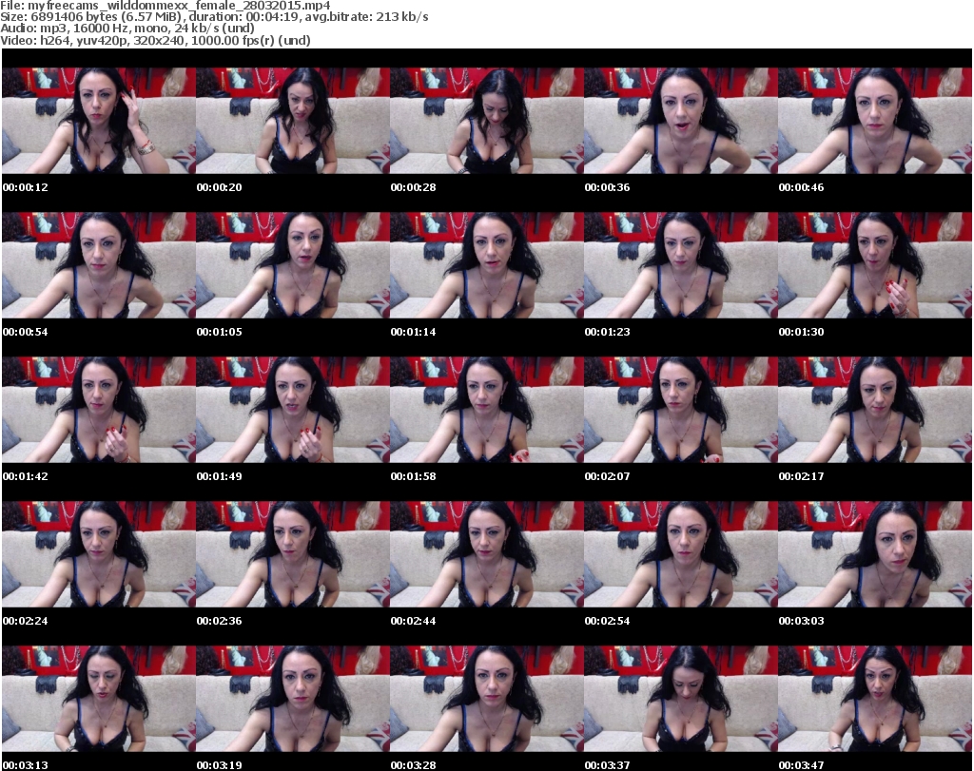Click the timestamp text 00:03:03
The image size is (974, 771).
(801, 621)
